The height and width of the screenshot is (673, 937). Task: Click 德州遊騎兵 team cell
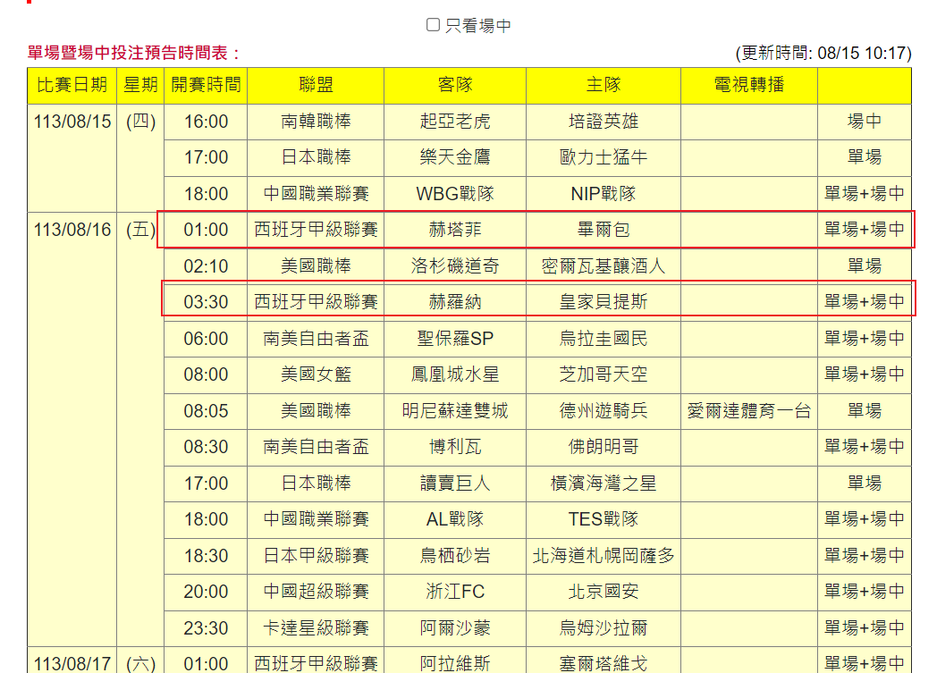[604, 411]
